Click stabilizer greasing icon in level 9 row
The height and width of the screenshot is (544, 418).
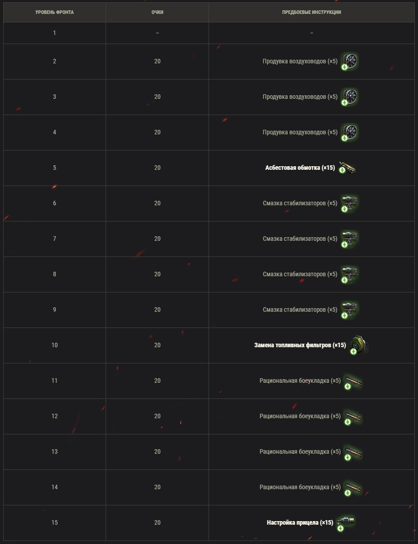click(349, 310)
